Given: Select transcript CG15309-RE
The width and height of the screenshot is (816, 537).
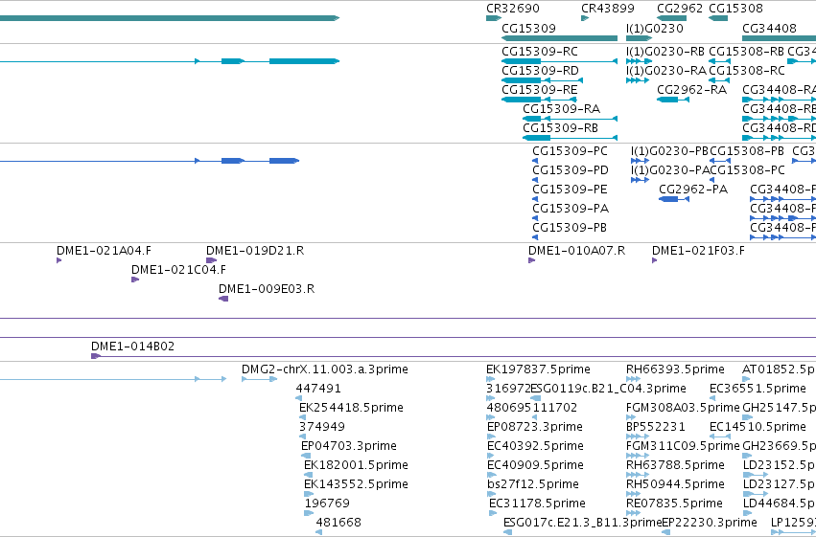Looking at the screenshot, I should click(x=539, y=100).
